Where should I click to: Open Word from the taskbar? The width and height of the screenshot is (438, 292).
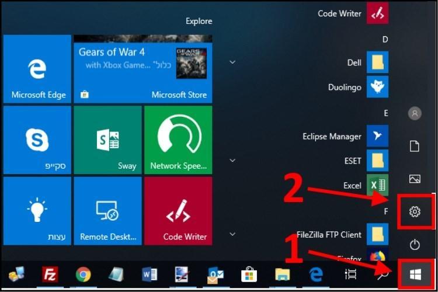tap(150, 274)
